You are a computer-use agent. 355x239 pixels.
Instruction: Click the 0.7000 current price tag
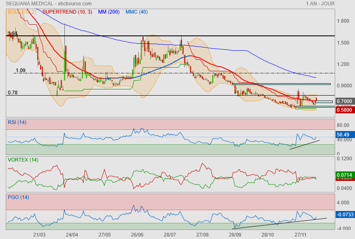click(x=344, y=101)
